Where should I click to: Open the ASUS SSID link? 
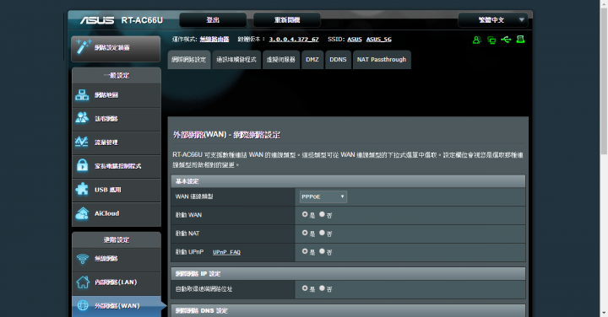(x=355, y=40)
